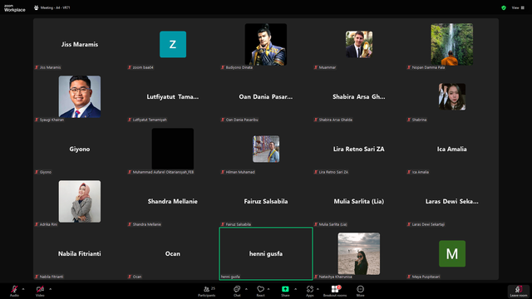The height and width of the screenshot is (299, 532).
Task: Select Shandra Mellanie's participant tile
Action: [x=173, y=201]
